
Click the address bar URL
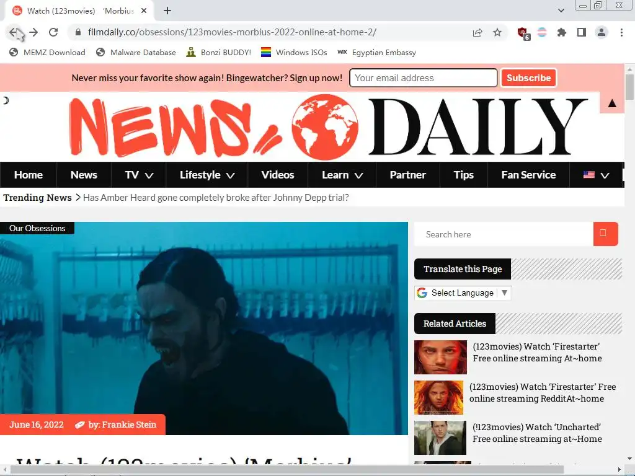coord(232,32)
